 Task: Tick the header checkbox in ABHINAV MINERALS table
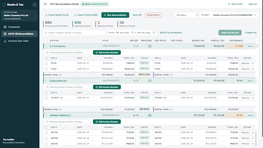(x=46, y=127)
